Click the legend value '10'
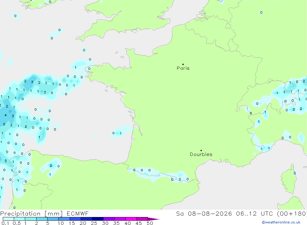 61,223
